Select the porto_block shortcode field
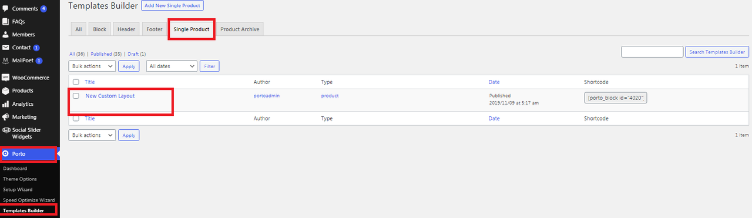Viewport: 752px width, 218px height. 616,98
